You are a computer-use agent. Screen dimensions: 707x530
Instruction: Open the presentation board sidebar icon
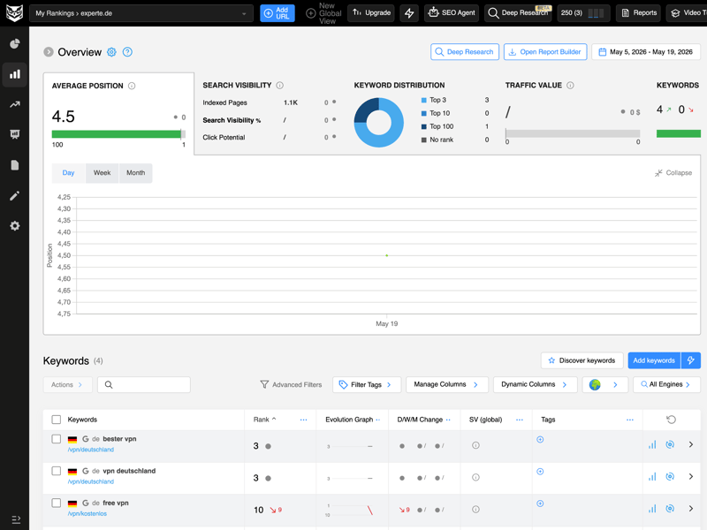coord(15,134)
